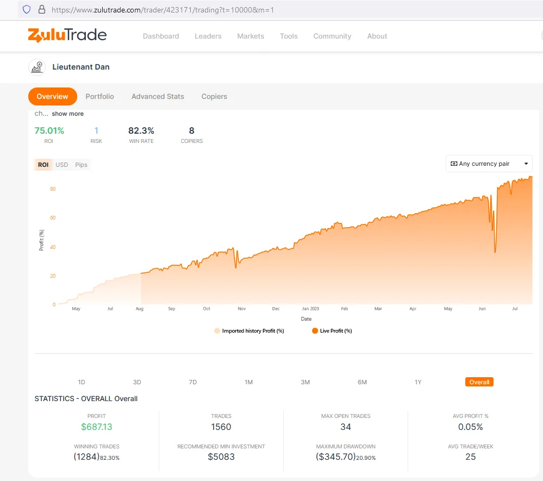The width and height of the screenshot is (543, 481).
Task: Select the 1Y statistics period
Action: [418, 382]
